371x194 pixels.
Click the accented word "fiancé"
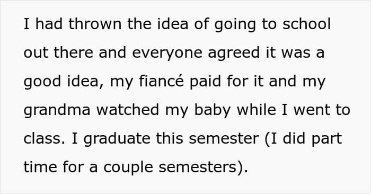point(161,81)
